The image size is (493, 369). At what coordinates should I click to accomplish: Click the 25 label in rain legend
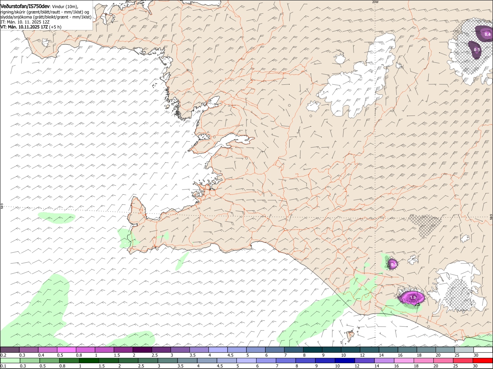[456, 366]
